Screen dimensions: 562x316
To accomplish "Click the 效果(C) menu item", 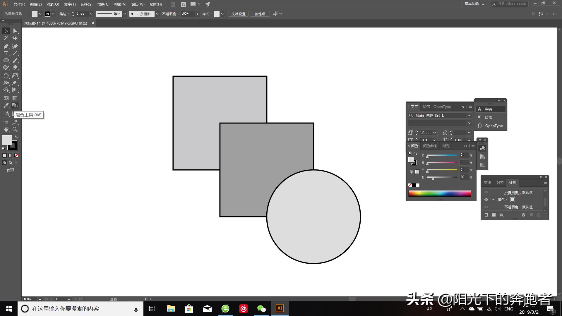I will point(102,4).
